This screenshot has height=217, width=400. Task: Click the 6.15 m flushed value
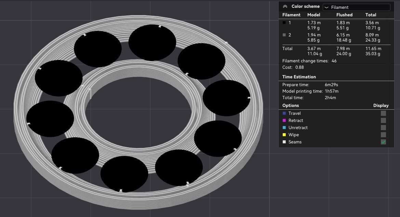pyautogui.click(x=343, y=35)
